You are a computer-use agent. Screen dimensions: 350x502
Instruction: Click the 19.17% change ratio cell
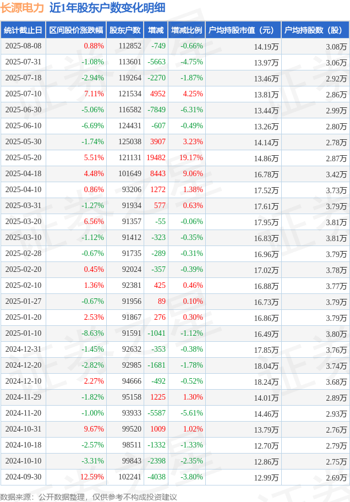187,158
